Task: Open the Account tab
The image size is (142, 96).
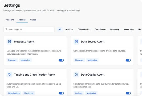Action: pos(10,20)
